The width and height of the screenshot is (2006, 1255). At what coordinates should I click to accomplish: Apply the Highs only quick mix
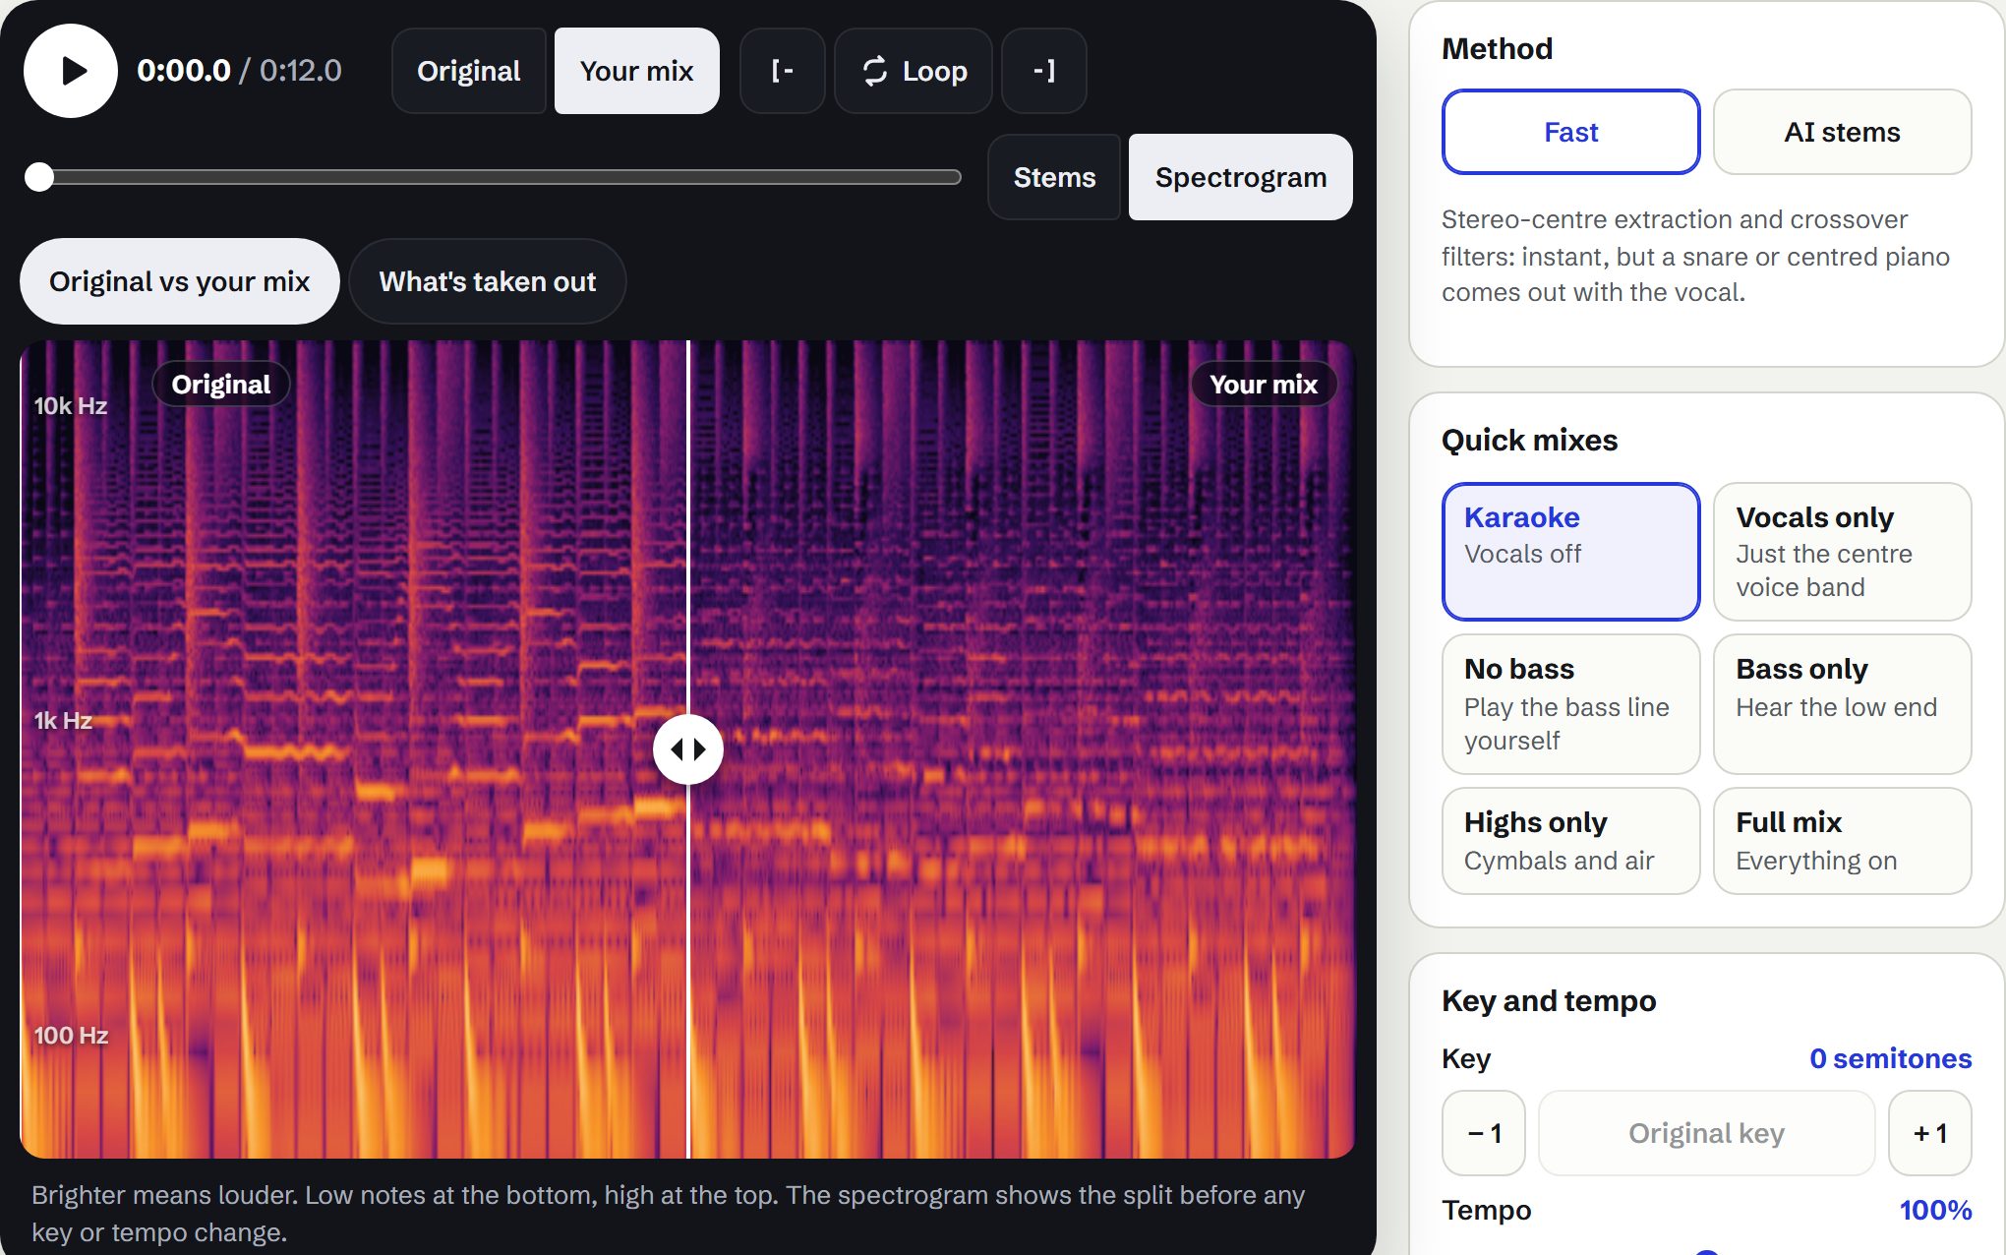pos(1570,841)
